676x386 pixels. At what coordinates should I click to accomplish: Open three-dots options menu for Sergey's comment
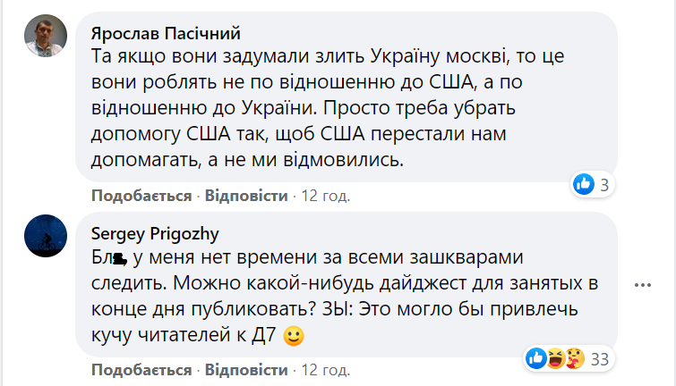[642, 285]
